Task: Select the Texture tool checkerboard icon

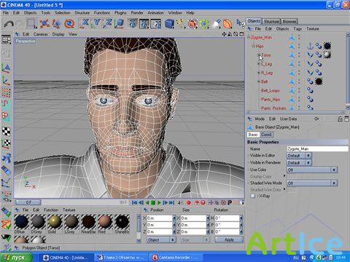Action: click(x=7, y=131)
